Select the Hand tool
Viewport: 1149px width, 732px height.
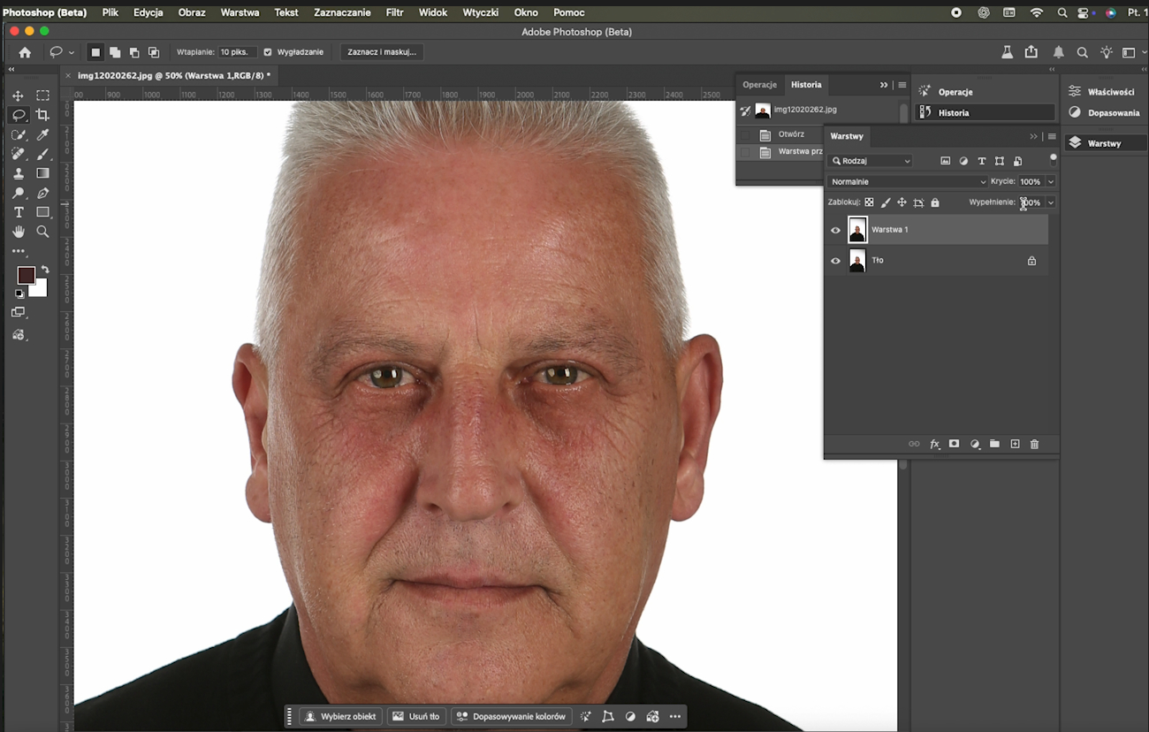pos(18,232)
